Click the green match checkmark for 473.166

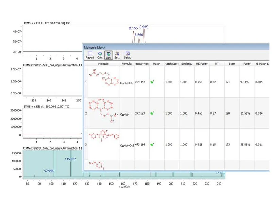tap(152, 144)
